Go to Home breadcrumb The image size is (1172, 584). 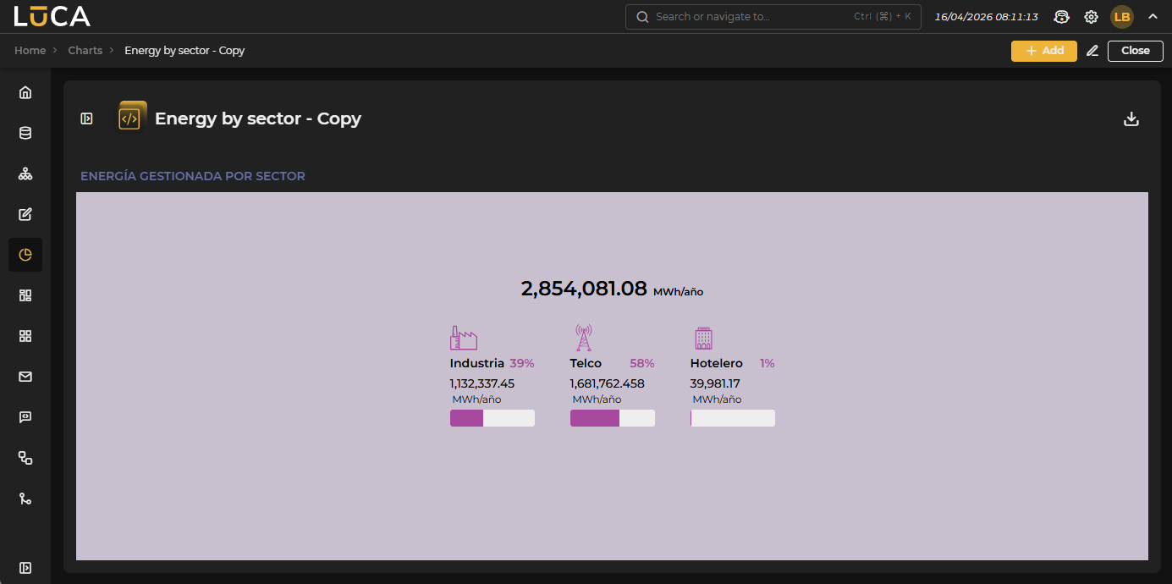[x=30, y=51]
